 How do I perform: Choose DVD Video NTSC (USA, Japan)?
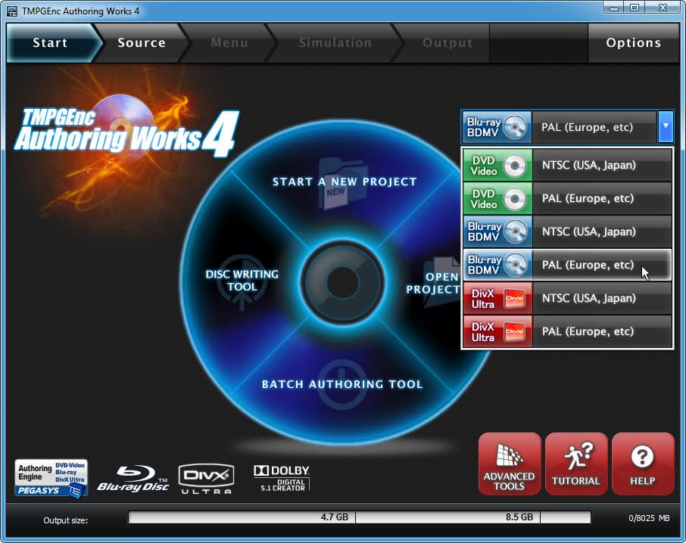click(x=567, y=165)
